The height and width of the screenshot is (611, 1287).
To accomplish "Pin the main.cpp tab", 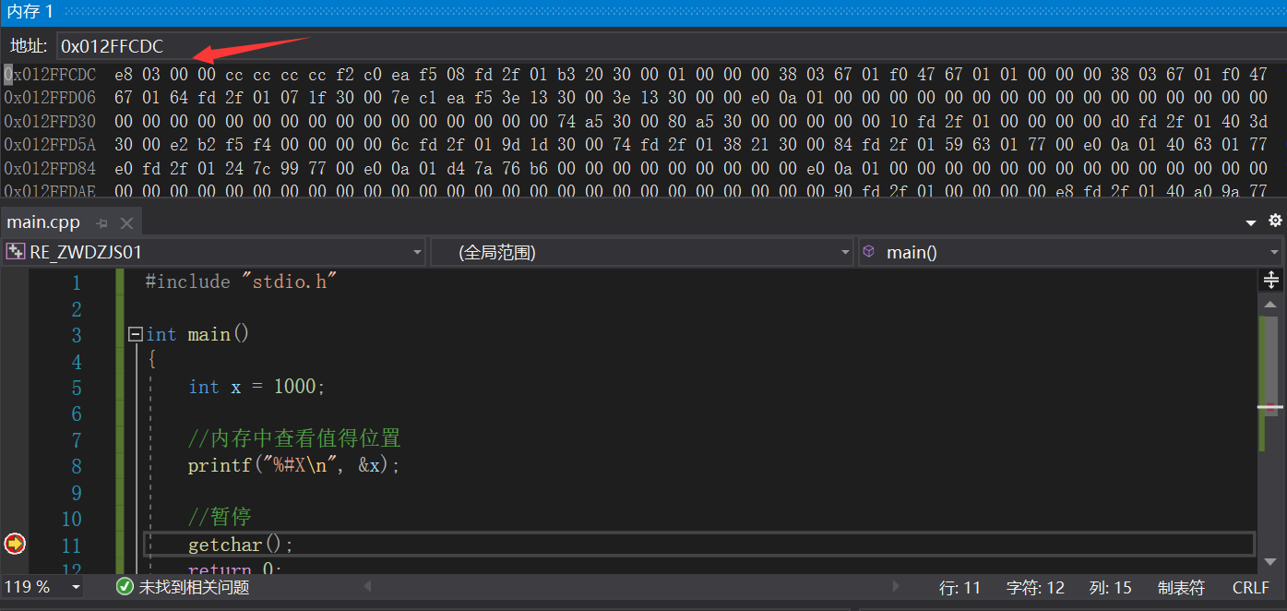I will click(x=102, y=223).
